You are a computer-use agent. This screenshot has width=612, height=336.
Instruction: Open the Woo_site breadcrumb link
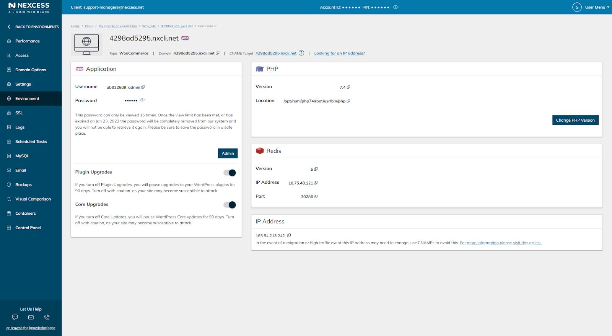pyautogui.click(x=149, y=26)
